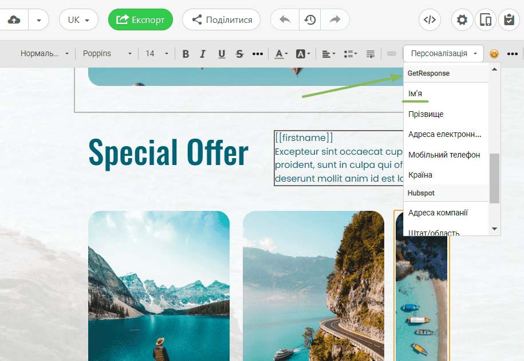Click the clipboard checklist icon
This screenshot has height=361, width=524.
[509, 20]
